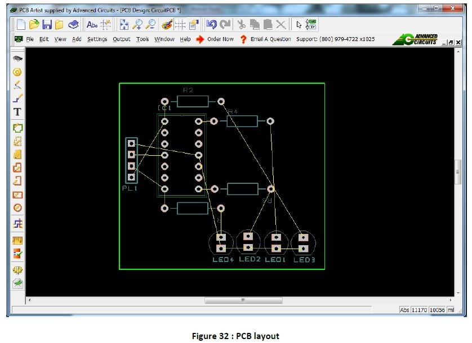Select the Add Text tool
This screenshot has width=472, height=343.
(x=17, y=112)
